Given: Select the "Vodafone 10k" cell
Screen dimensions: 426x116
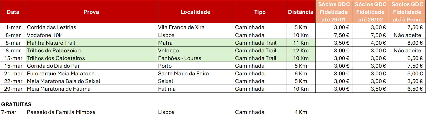Looking at the screenshot, I should tap(44, 35).
